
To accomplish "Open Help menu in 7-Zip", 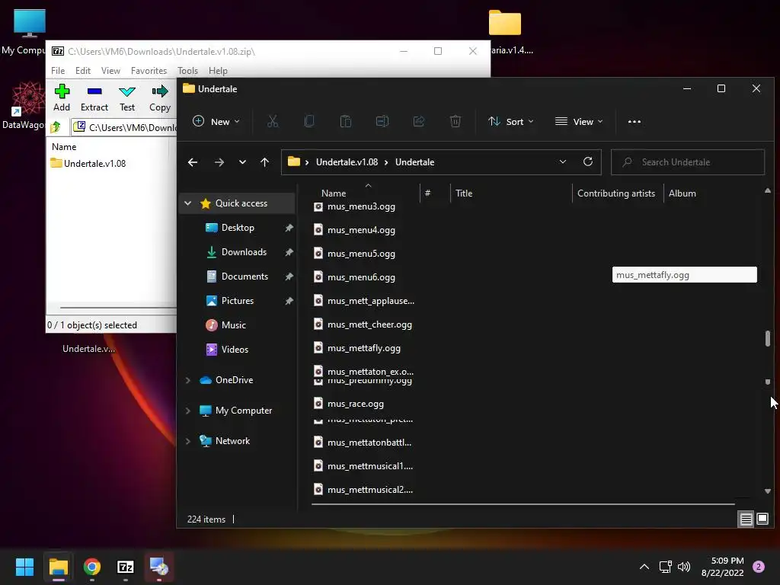I will (218, 71).
